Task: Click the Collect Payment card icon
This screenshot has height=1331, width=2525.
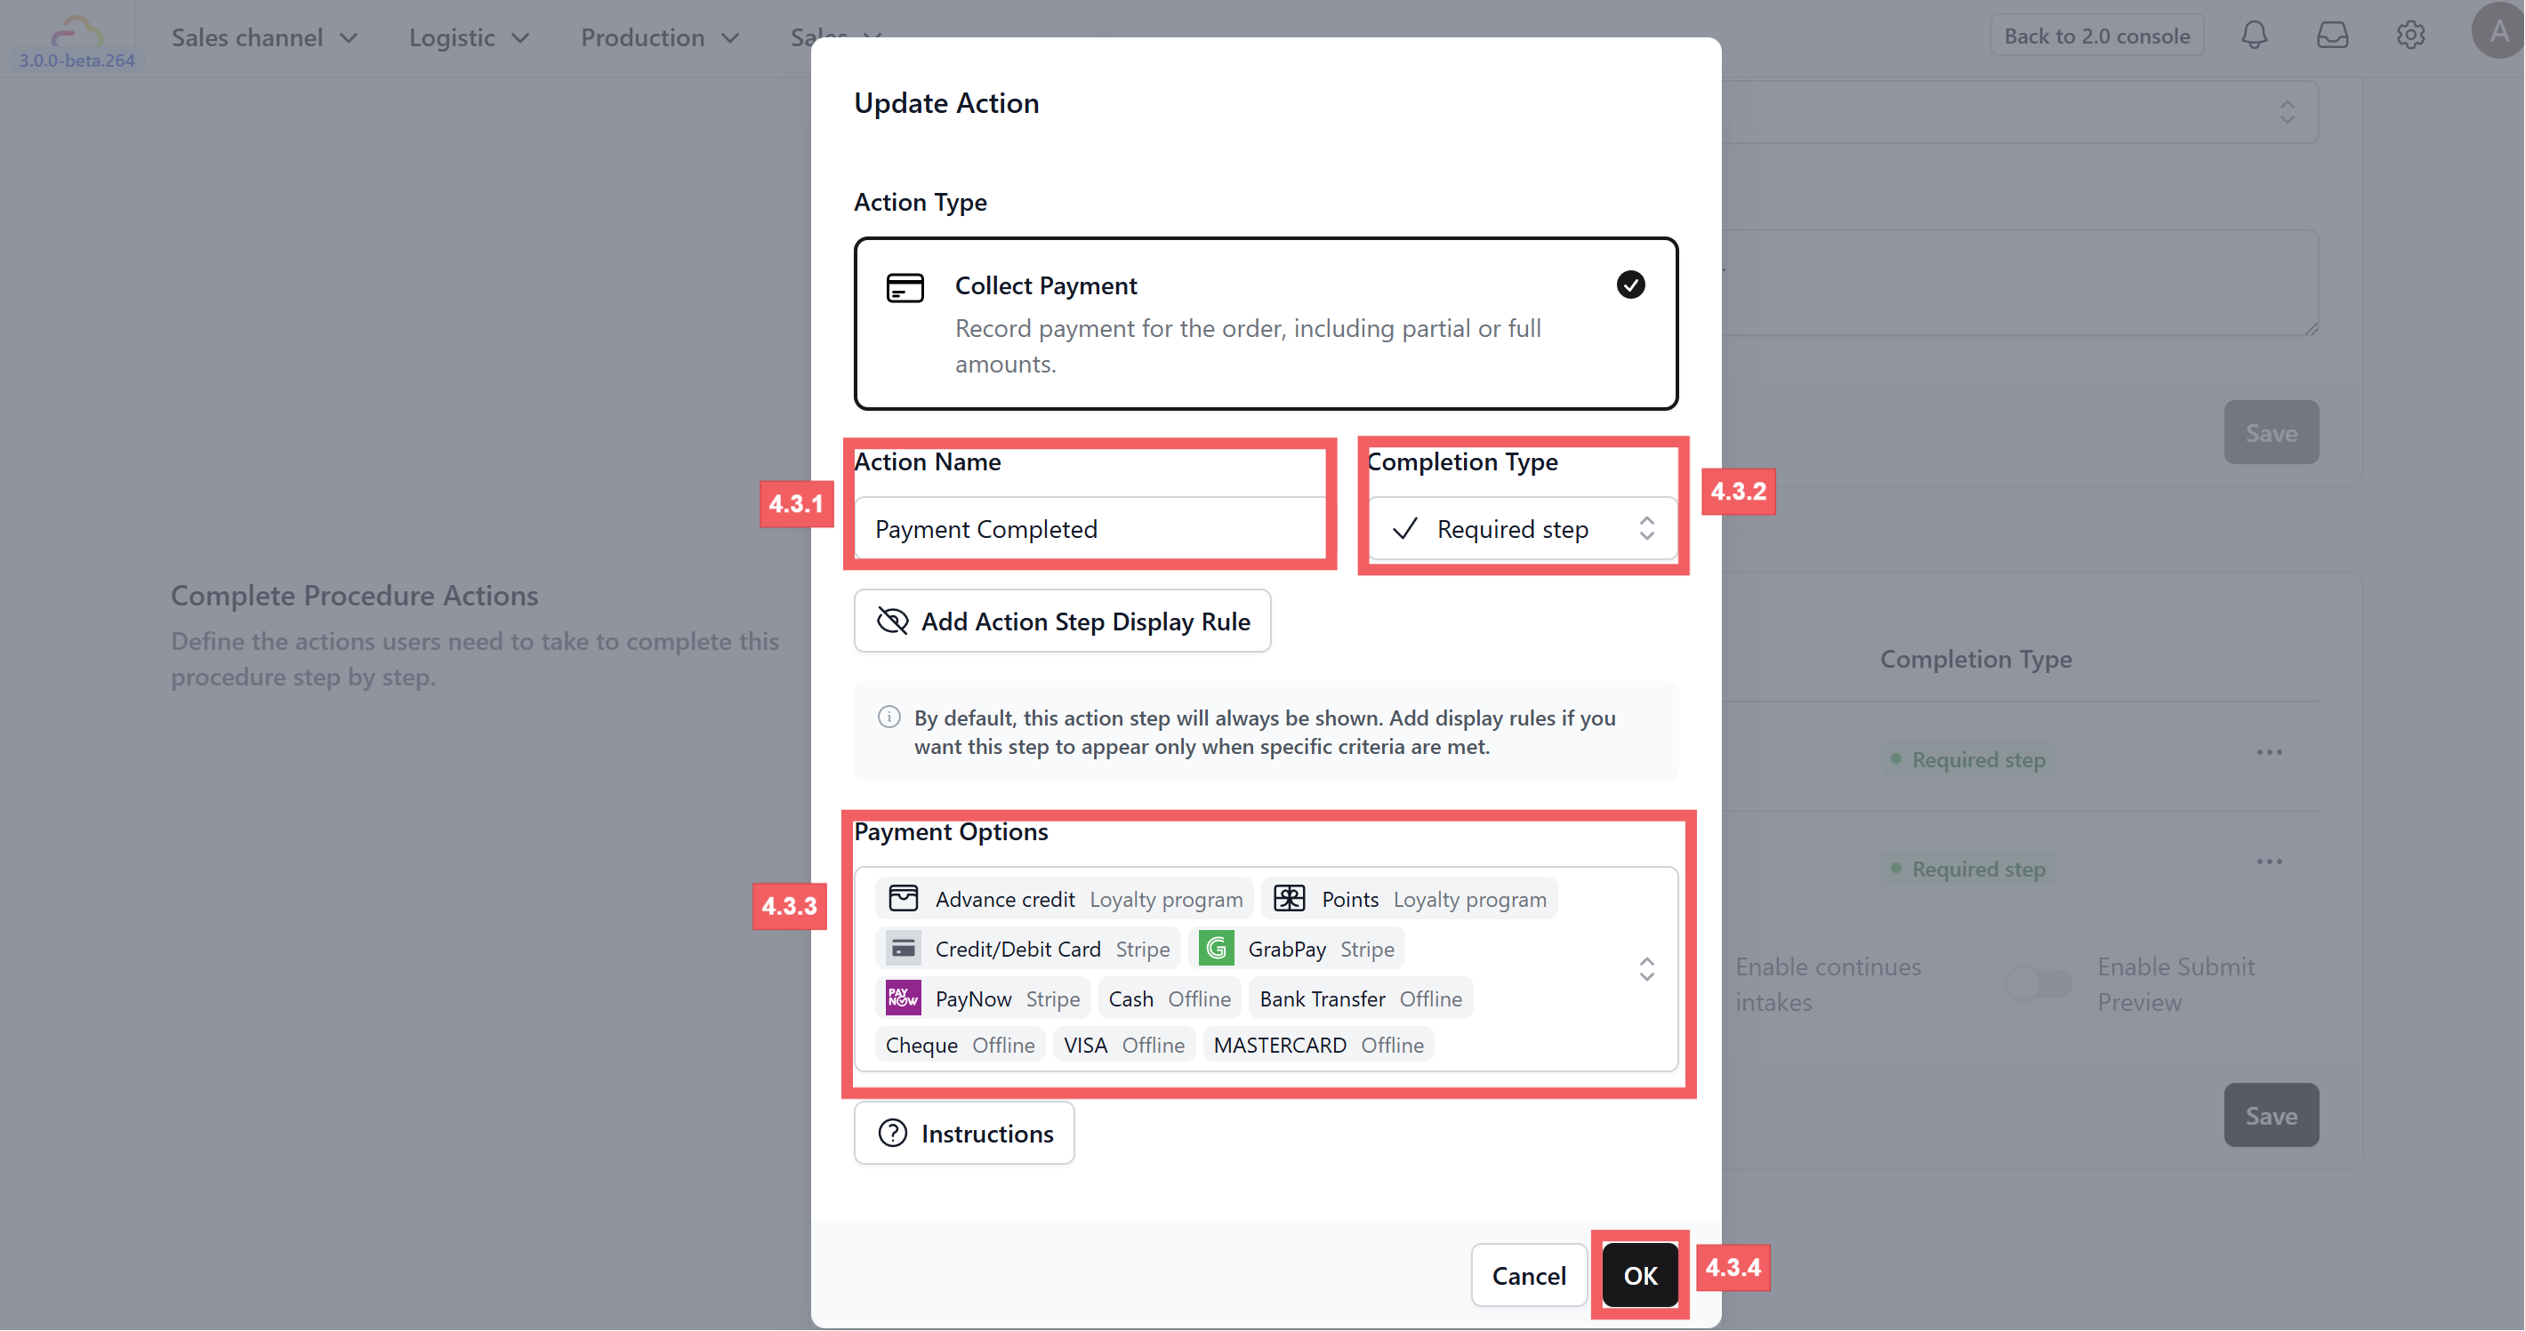Action: pyautogui.click(x=904, y=288)
